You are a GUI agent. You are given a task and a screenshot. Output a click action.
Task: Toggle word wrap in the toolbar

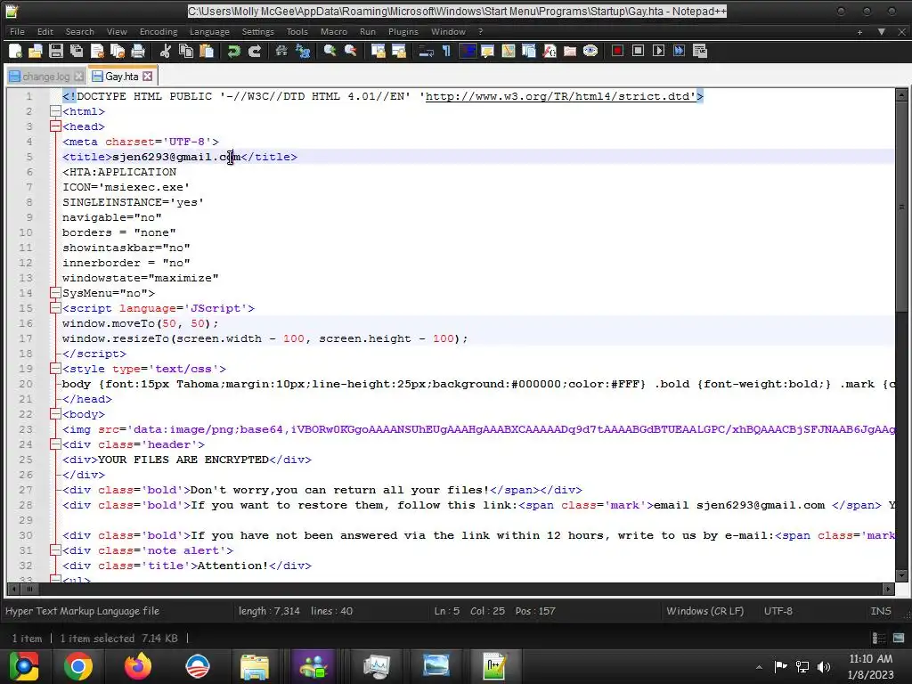pos(426,51)
